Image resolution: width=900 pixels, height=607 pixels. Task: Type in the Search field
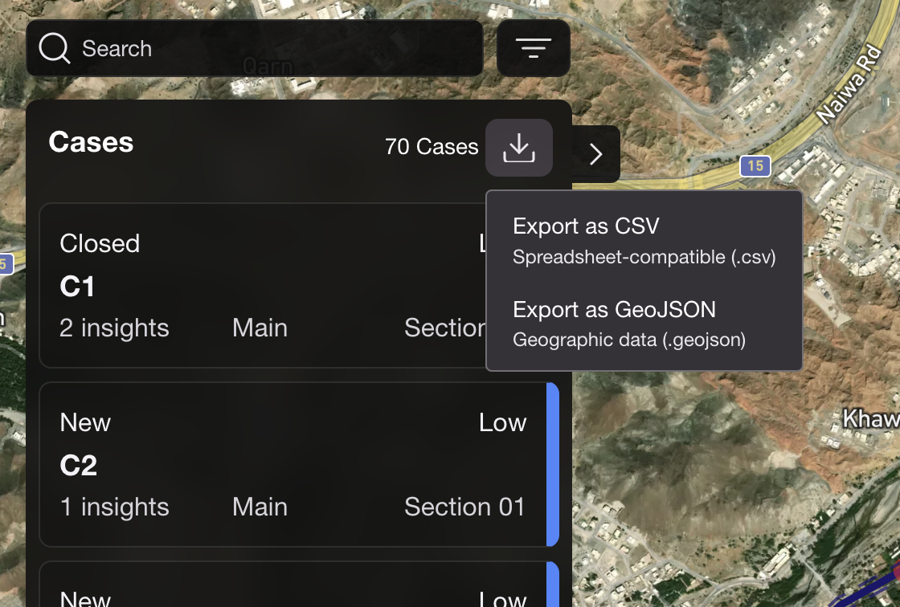[273, 48]
